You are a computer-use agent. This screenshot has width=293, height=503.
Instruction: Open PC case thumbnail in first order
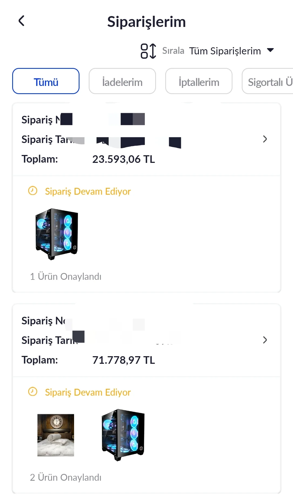point(56,234)
